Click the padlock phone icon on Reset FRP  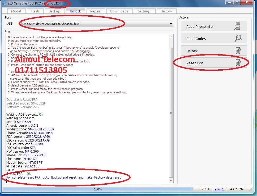[238, 63]
